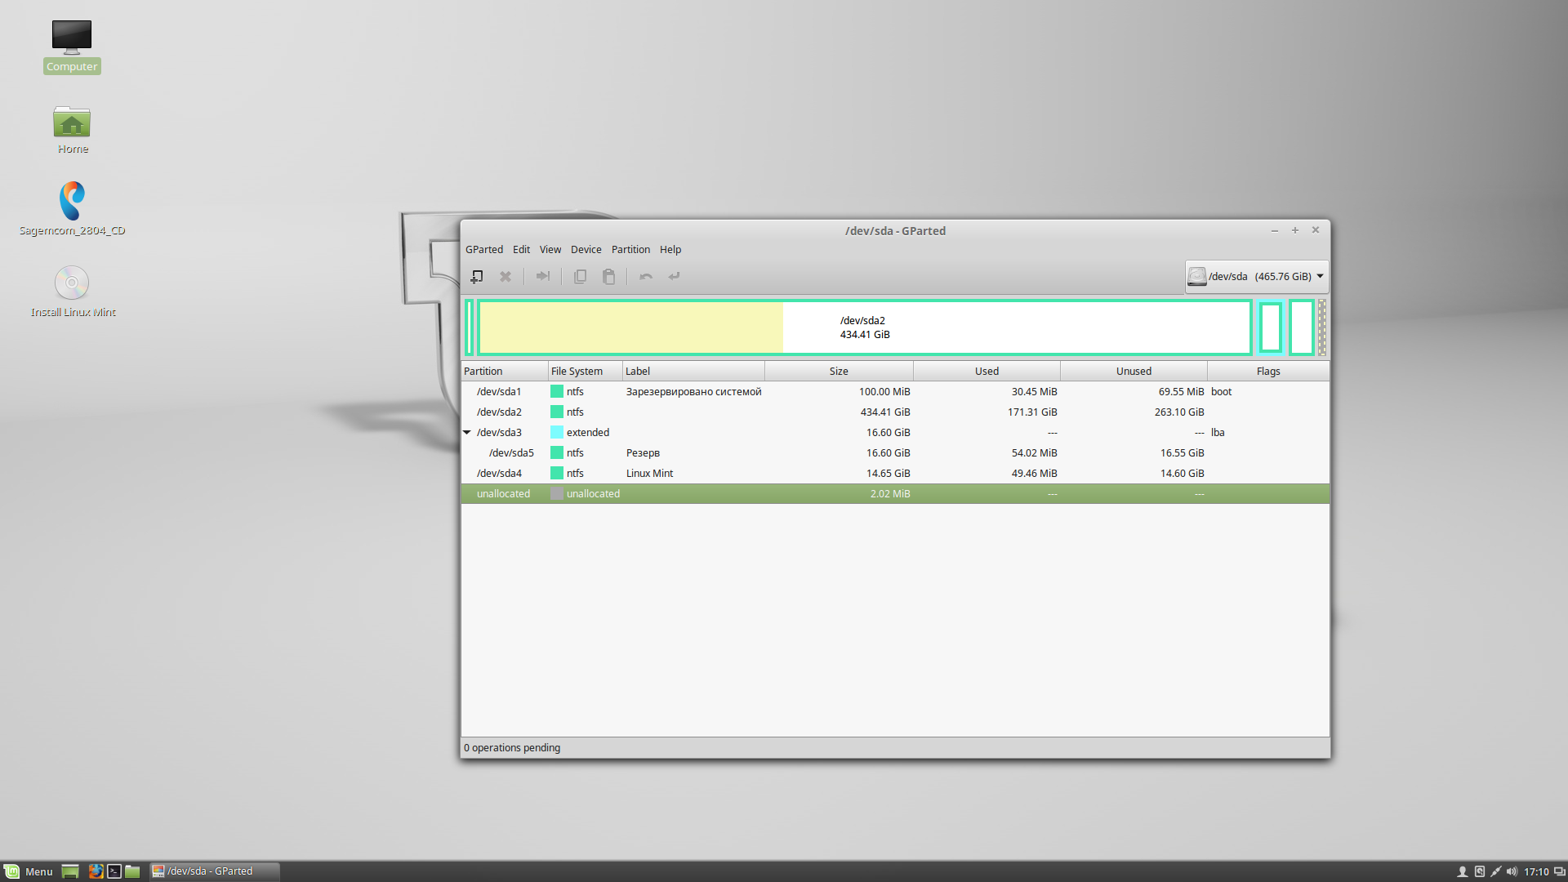The width and height of the screenshot is (1568, 882).
Task: Sort by the File System column header
Action: pyautogui.click(x=577, y=372)
